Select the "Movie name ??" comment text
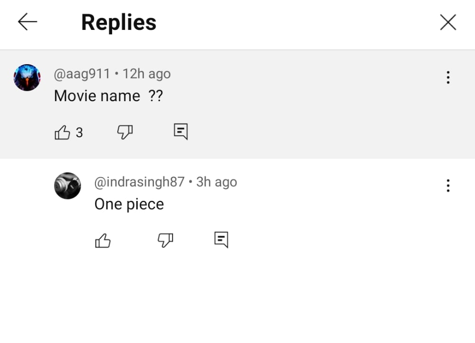475x343 pixels. click(x=108, y=96)
